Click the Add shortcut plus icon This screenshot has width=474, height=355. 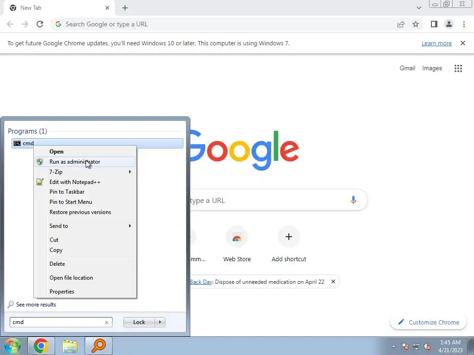click(289, 237)
